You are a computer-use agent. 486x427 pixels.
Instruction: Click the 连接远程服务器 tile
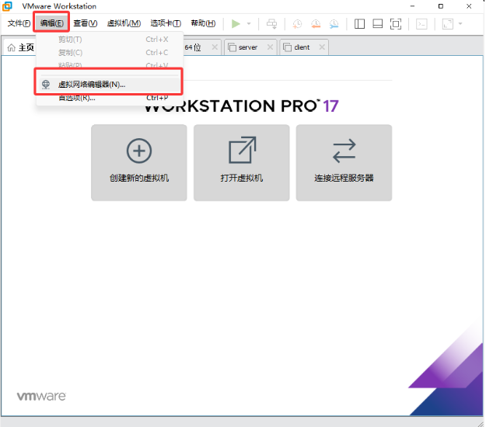pos(344,163)
